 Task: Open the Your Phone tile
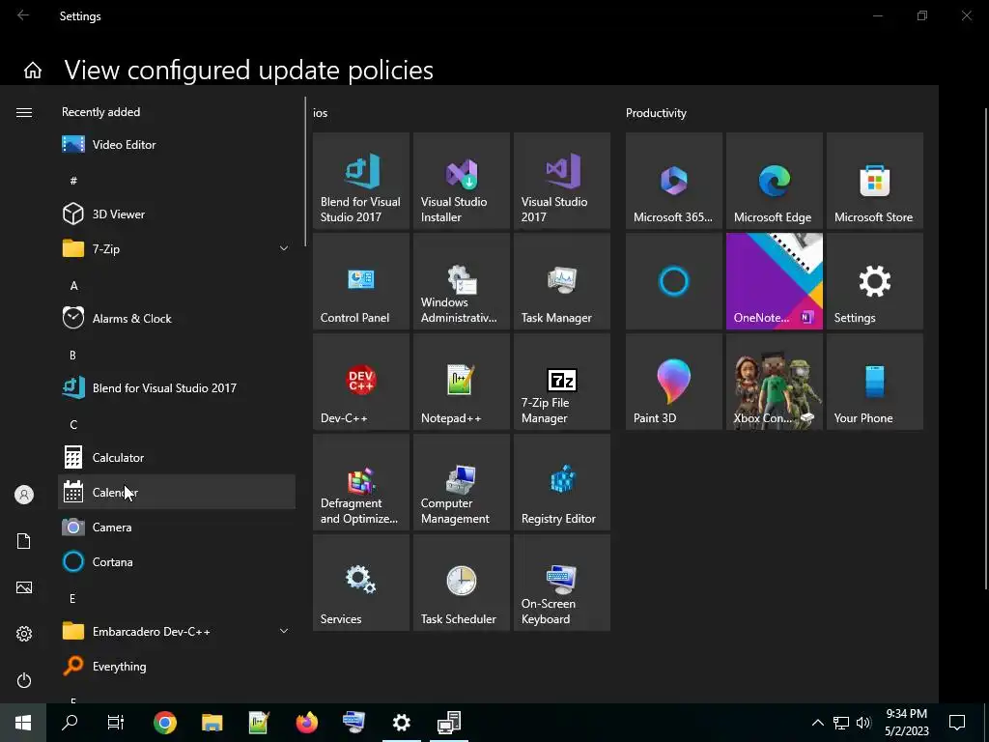tap(875, 382)
